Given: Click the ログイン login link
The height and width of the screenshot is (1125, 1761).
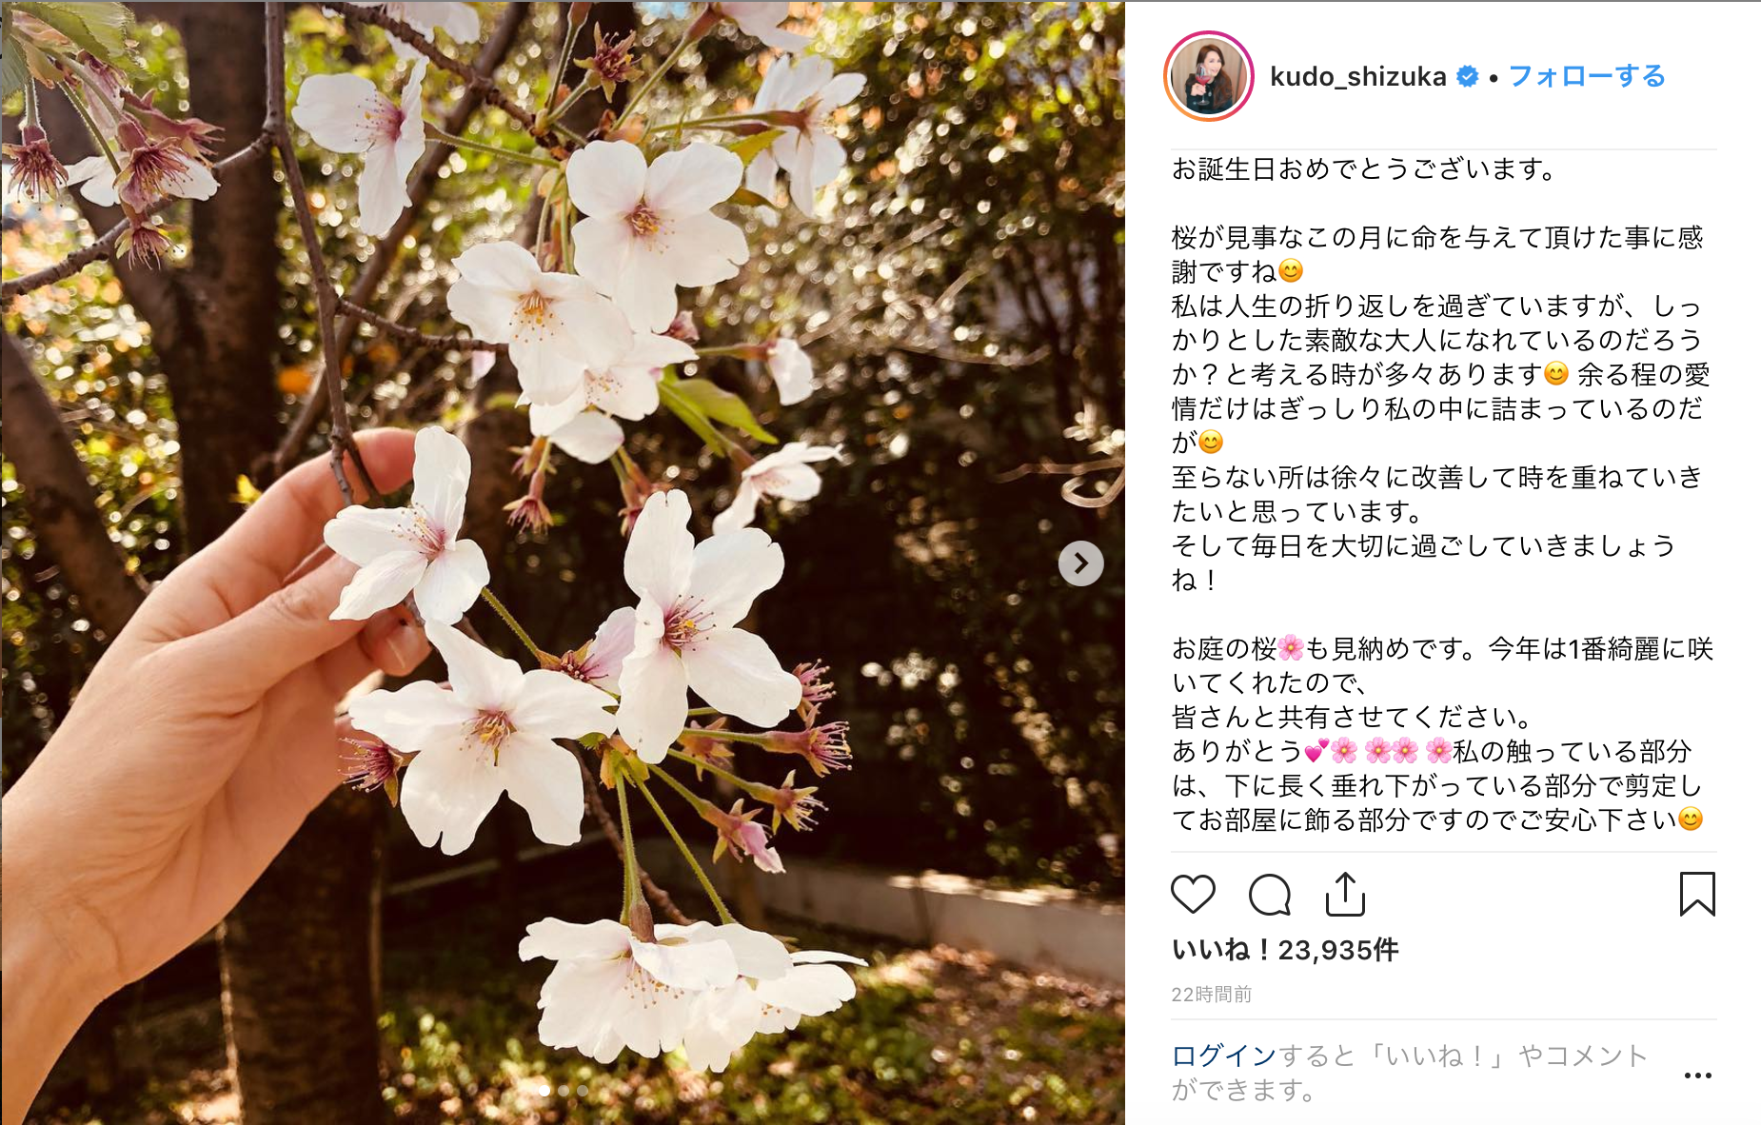Looking at the screenshot, I should 1223,1056.
